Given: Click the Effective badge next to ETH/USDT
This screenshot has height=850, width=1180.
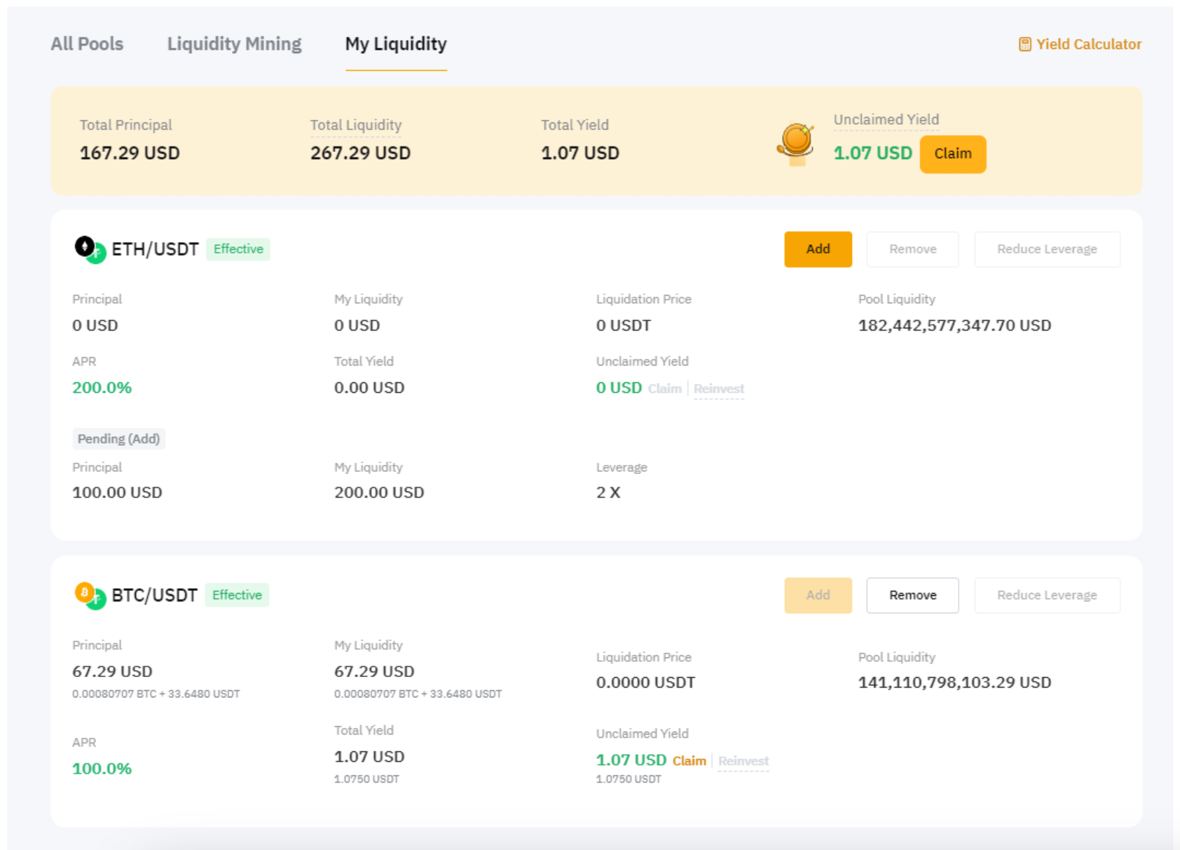Looking at the screenshot, I should pos(238,249).
